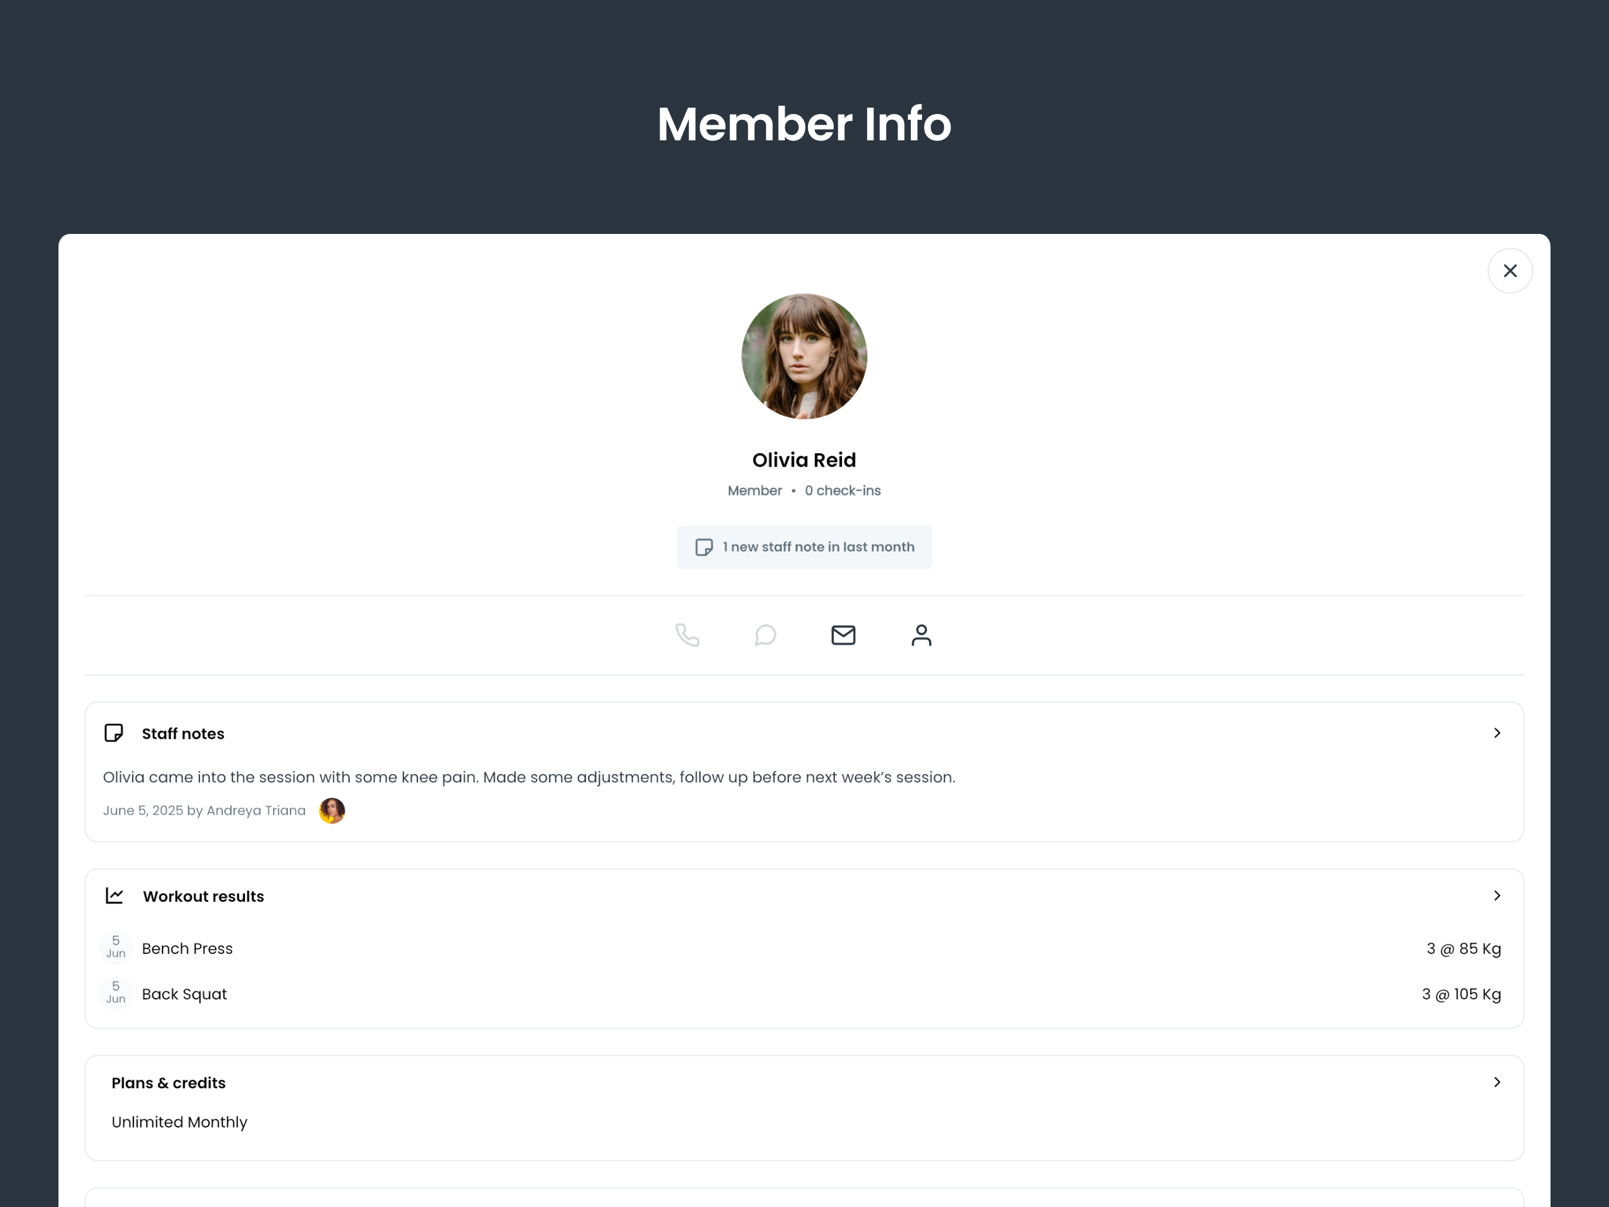
Task: Click the 5 Jun badge beside Bench Press
Action: [x=116, y=947]
